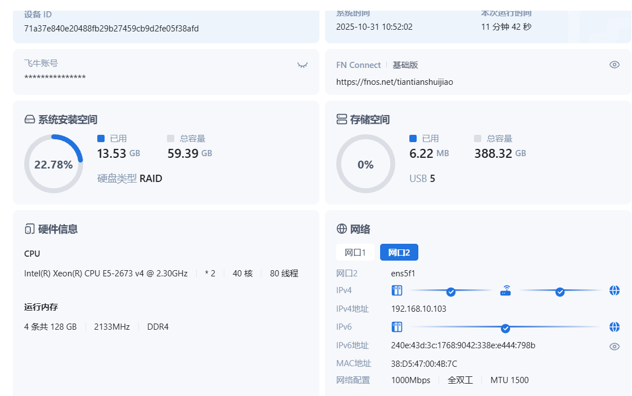Hide the IPv6地址 using its eye icon

(615, 346)
